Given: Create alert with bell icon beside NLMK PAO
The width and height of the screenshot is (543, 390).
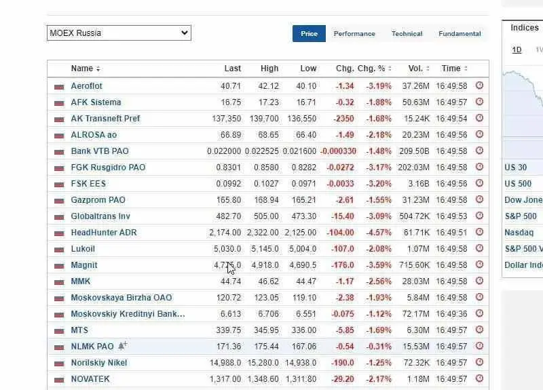Looking at the screenshot, I should 123,345.
